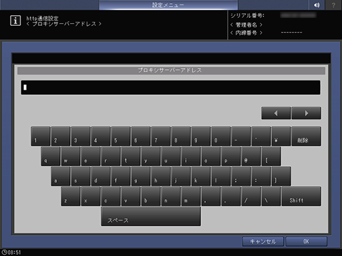Tap the 2 key

(x=61, y=136)
